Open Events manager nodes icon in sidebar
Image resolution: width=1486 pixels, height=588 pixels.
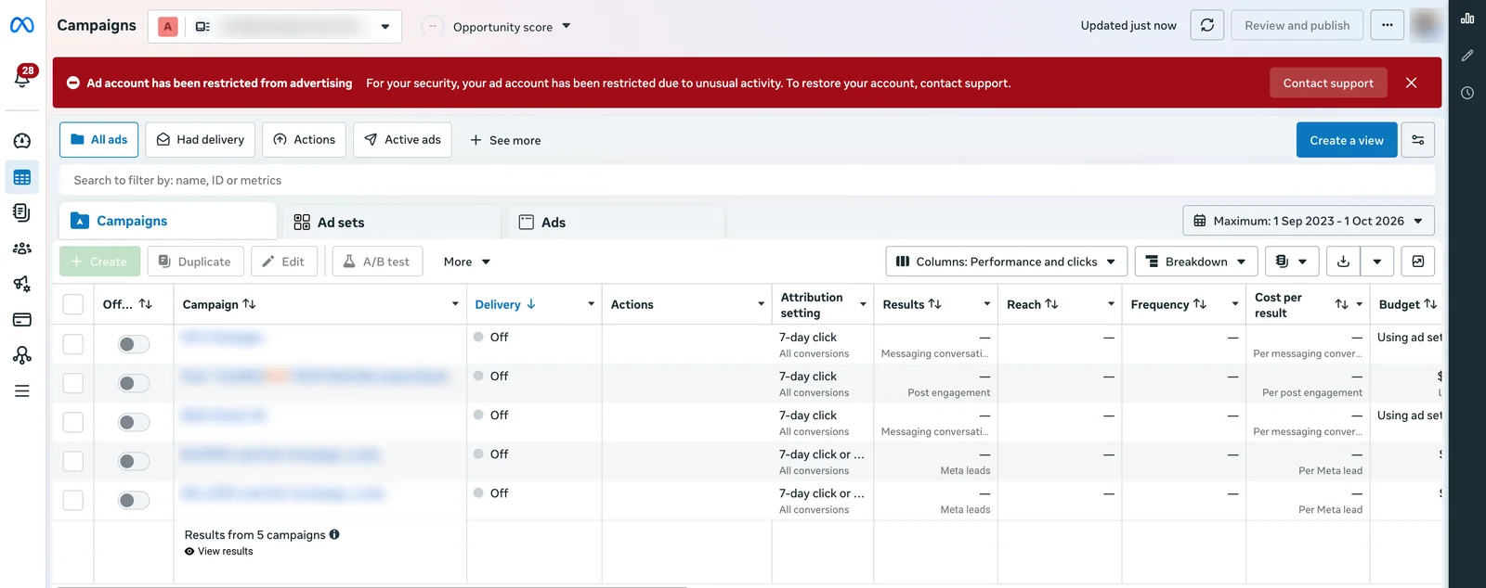pos(22,355)
